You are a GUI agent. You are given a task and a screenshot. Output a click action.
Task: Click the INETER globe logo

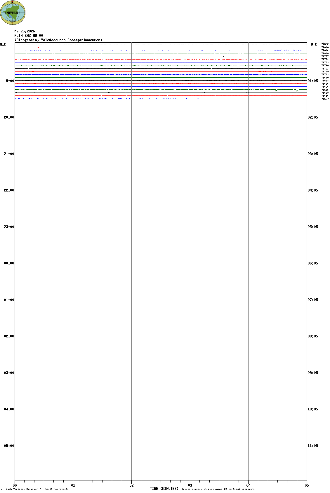pyautogui.click(x=13, y=13)
